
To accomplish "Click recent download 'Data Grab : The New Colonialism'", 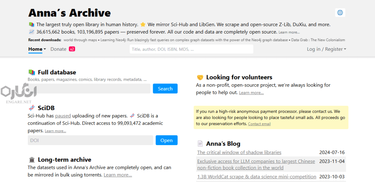I will pos(318,40).
